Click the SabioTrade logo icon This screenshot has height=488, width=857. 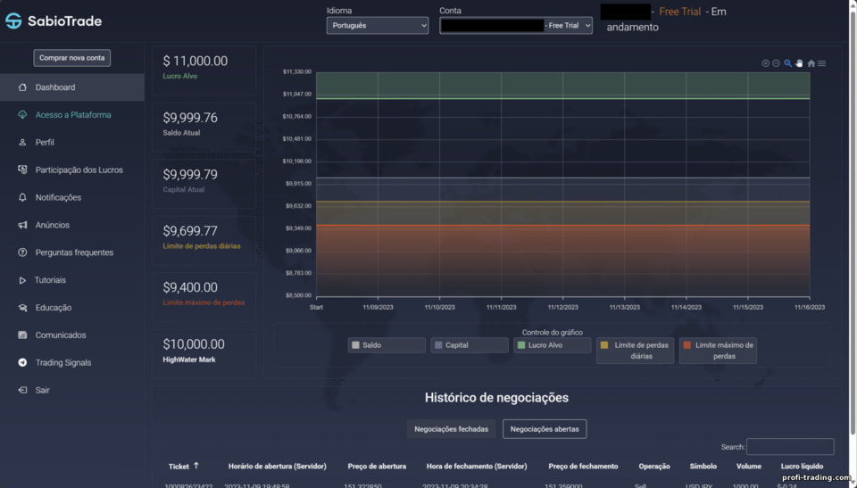(x=13, y=21)
